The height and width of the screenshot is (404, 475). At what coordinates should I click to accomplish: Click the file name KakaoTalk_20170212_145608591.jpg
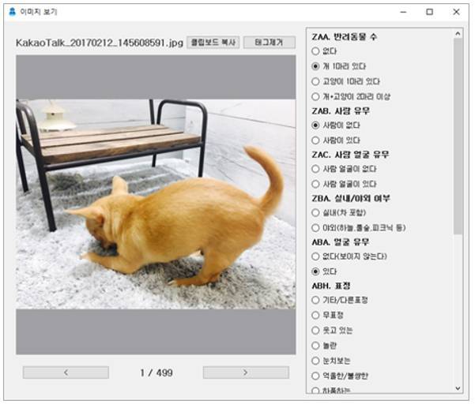coord(100,43)
